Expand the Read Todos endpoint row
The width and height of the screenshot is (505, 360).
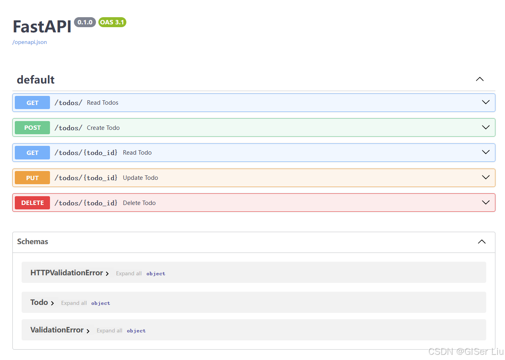[485, 102]
